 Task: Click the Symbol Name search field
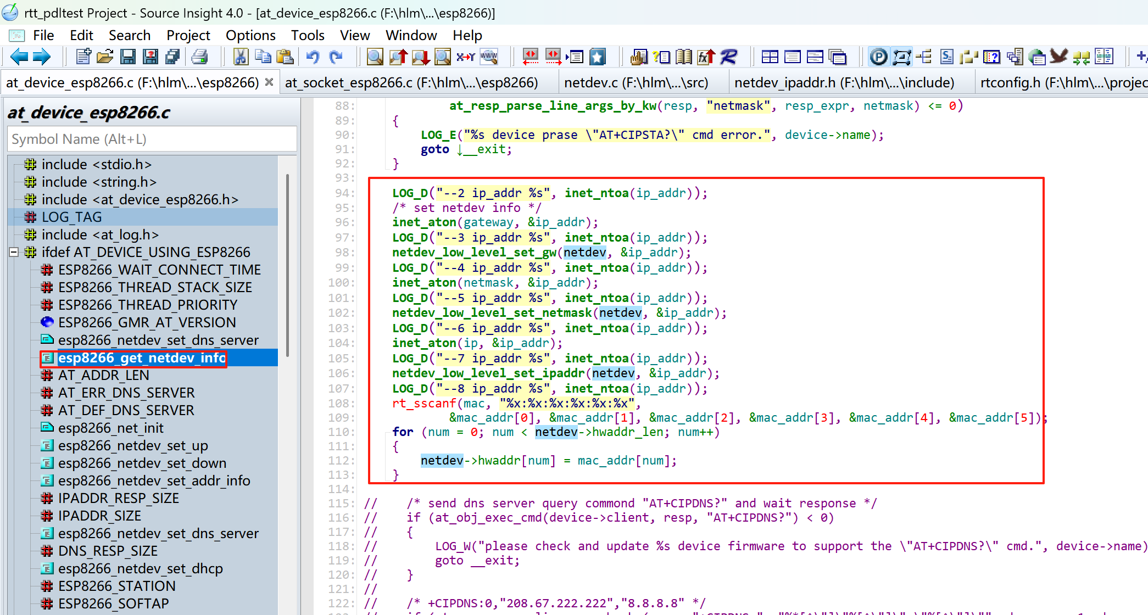[152, 139]
